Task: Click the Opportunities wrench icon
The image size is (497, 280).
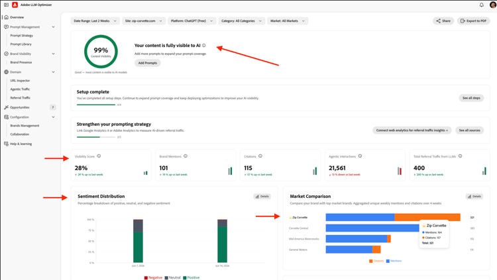Action: coord(7,107)
